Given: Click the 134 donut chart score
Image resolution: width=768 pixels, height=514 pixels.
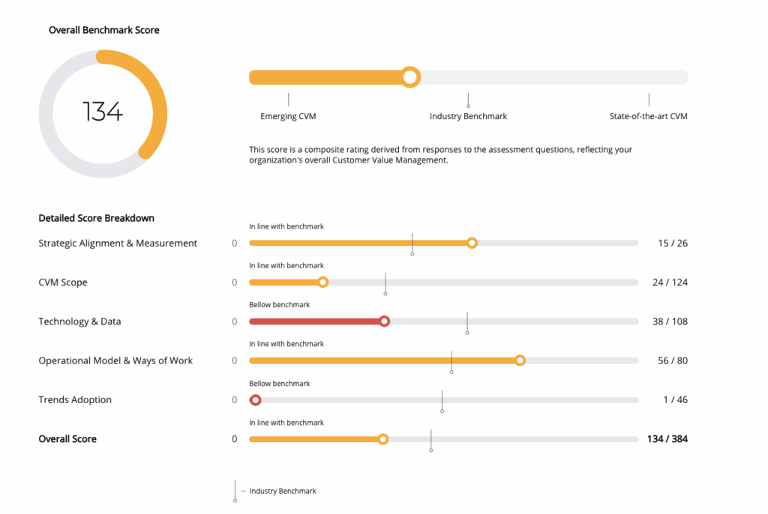Looking at the screenshot, I should pyautogui.click(x=103, y=112).
